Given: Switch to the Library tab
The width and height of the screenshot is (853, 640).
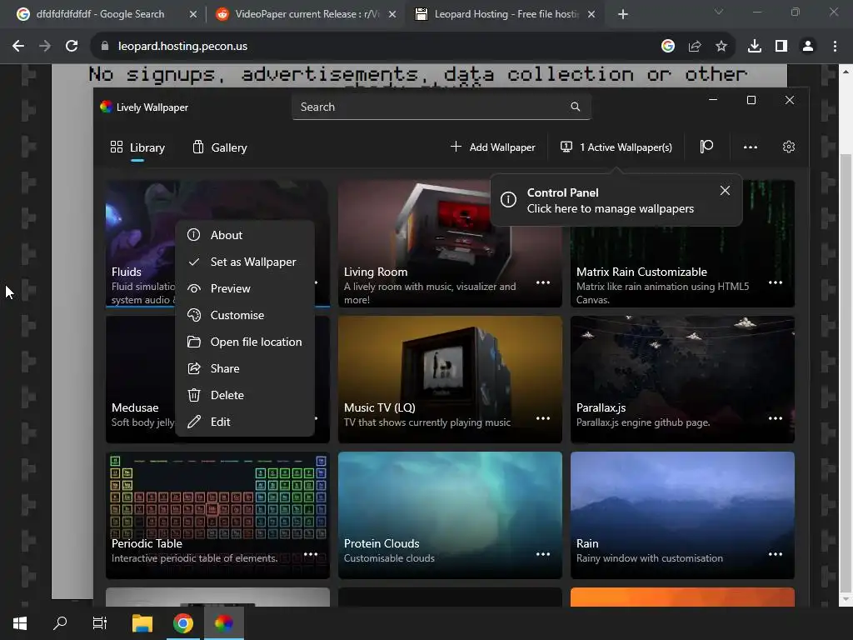Looking at the screenshot, I should coord(137,147).
